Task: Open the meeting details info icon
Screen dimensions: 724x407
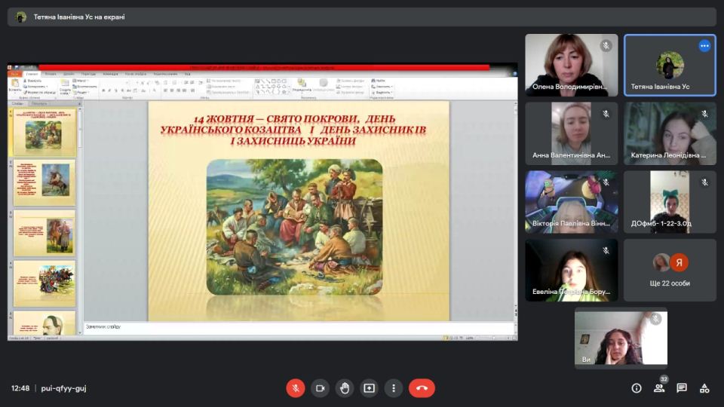Action: (x=637, y=388)
